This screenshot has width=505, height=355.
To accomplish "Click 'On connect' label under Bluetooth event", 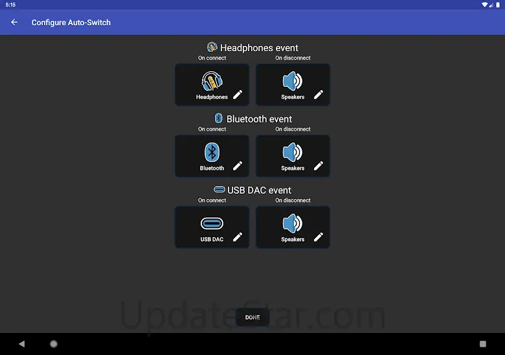I will click(212, 129).
